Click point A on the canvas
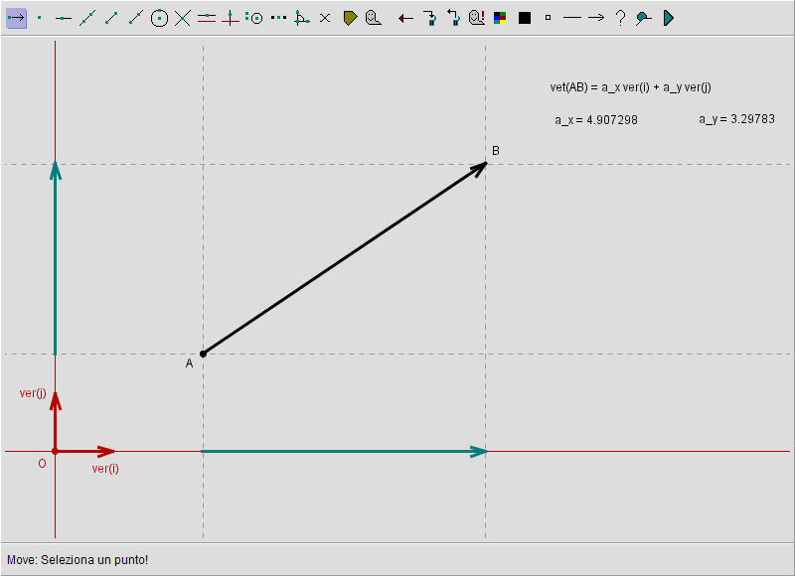 (204, 354)
